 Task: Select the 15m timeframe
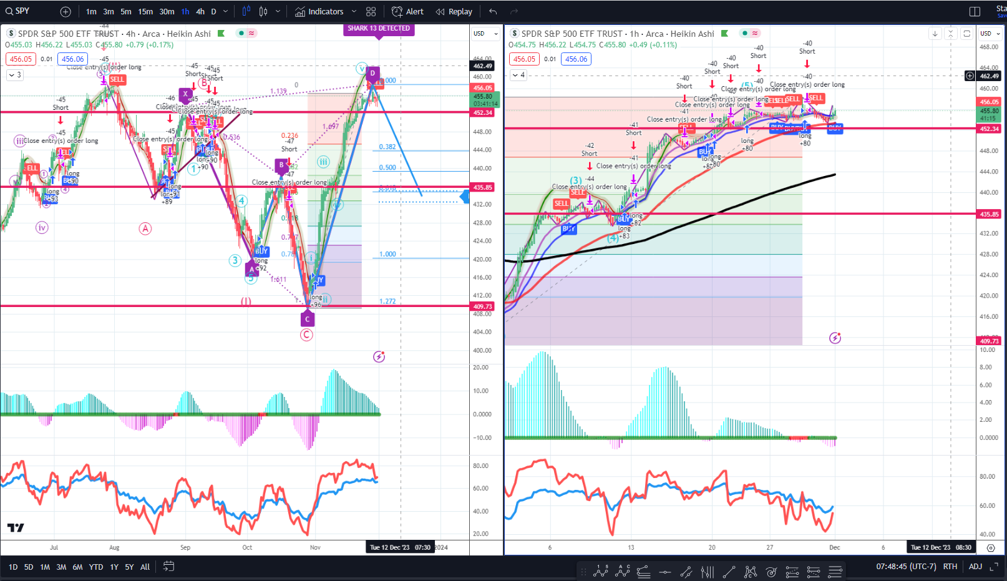coord(145,11)
